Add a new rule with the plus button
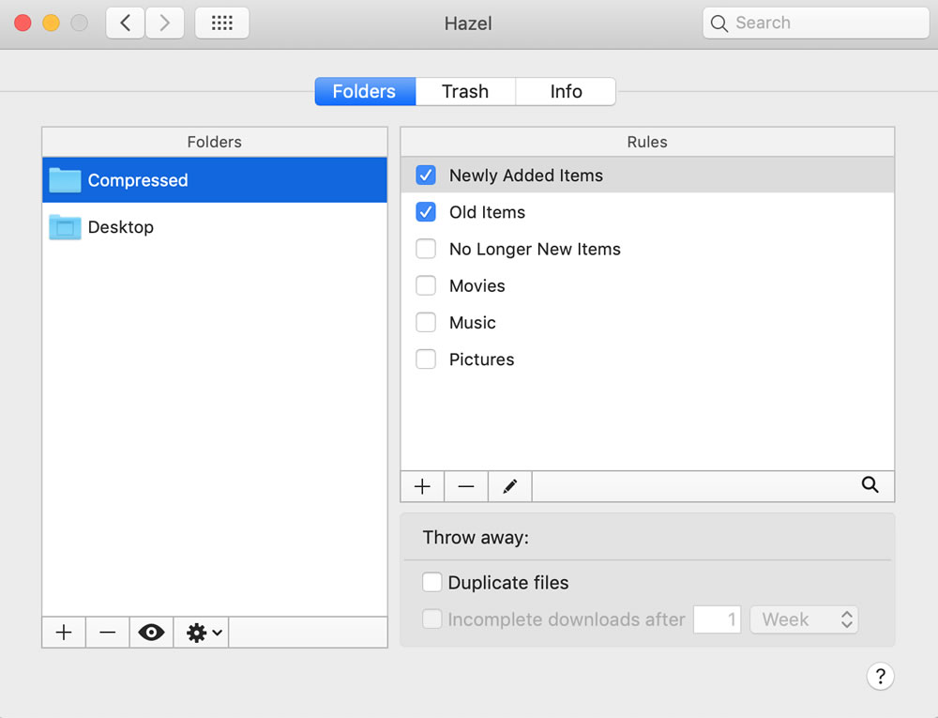The image size is (938, 718). point(422,486)
